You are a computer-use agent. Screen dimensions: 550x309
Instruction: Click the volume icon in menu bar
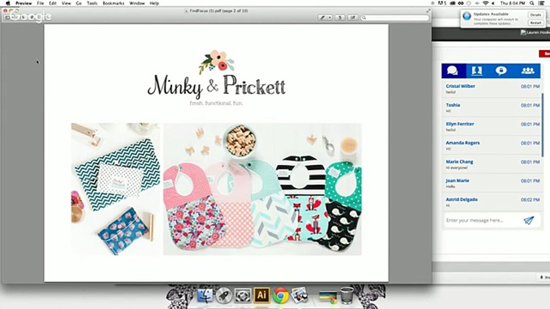coord(493,3)
